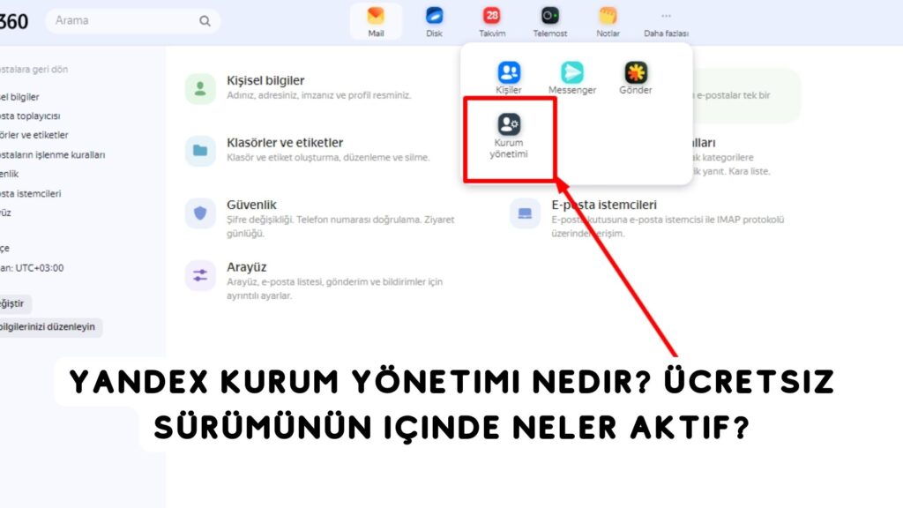Click the Kişiler contacts icon
903x508 pixels.
point(509,75)
